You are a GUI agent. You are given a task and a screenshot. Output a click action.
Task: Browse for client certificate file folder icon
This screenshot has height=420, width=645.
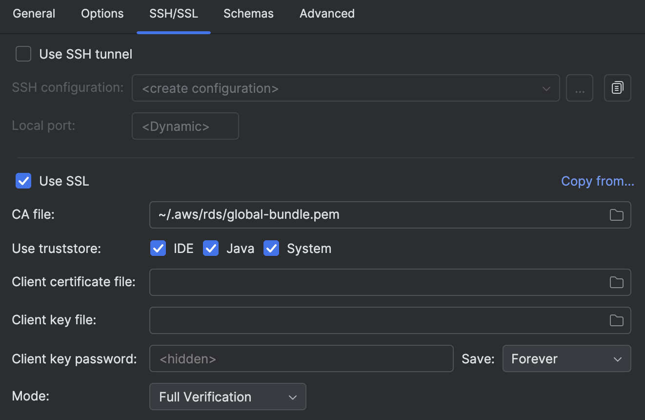(617, 282)
